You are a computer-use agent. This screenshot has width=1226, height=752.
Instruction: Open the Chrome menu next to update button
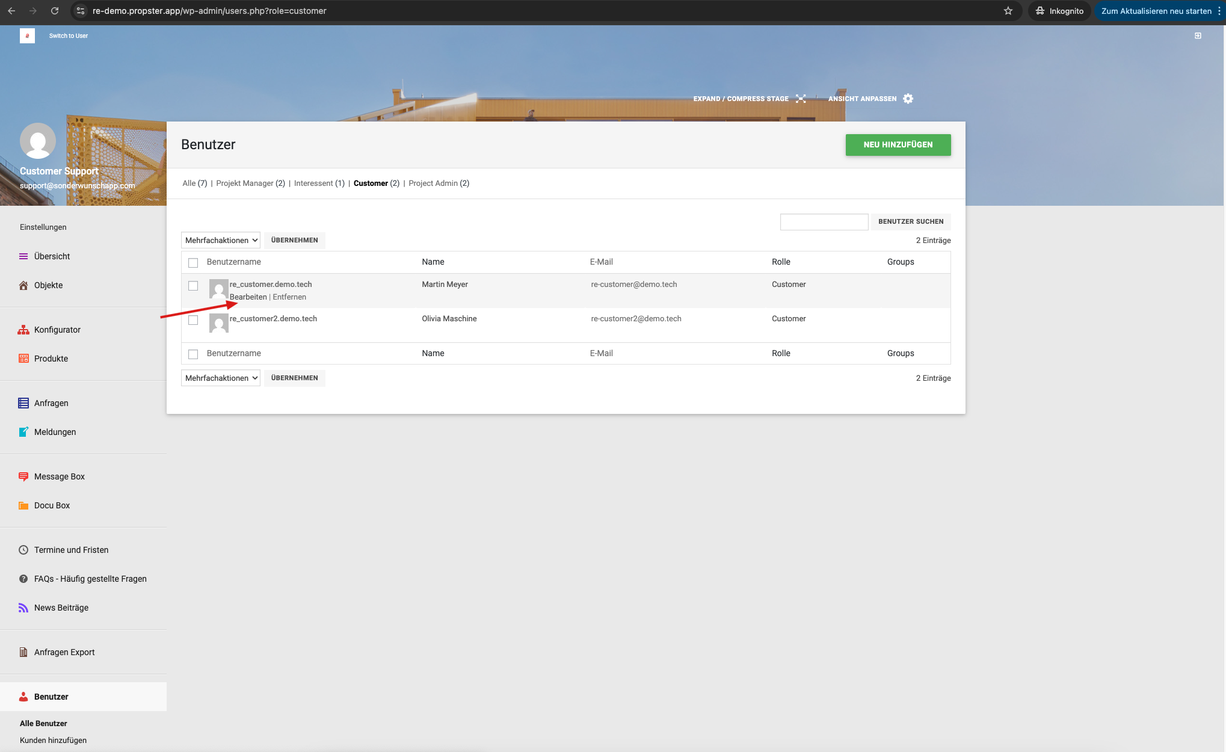point(1219,11)
